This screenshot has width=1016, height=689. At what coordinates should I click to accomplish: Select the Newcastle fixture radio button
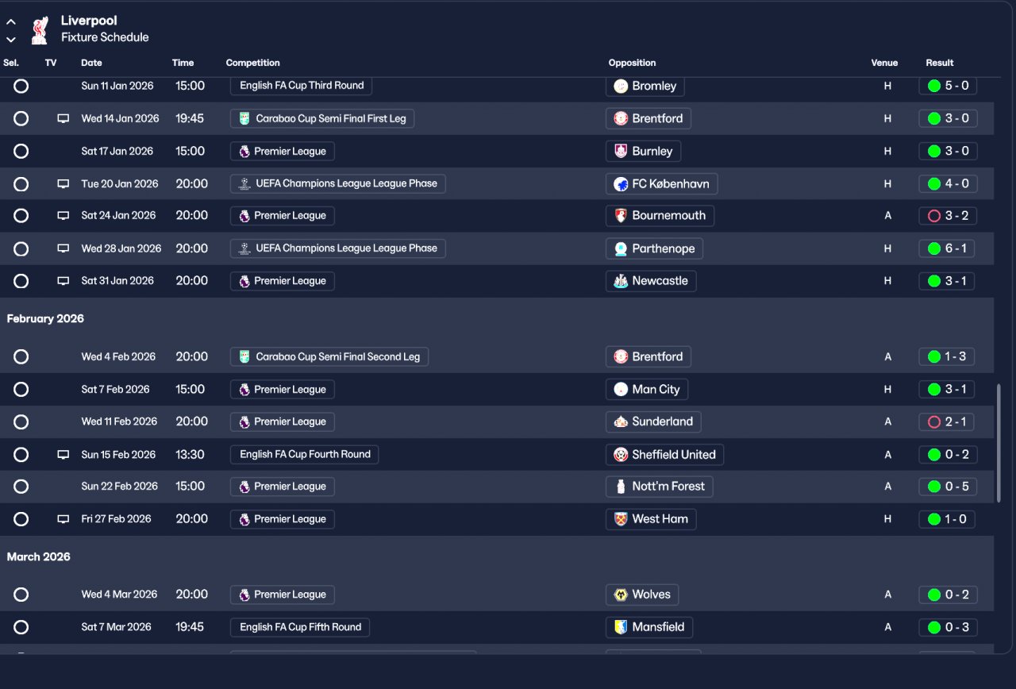(x=21, y=281)
